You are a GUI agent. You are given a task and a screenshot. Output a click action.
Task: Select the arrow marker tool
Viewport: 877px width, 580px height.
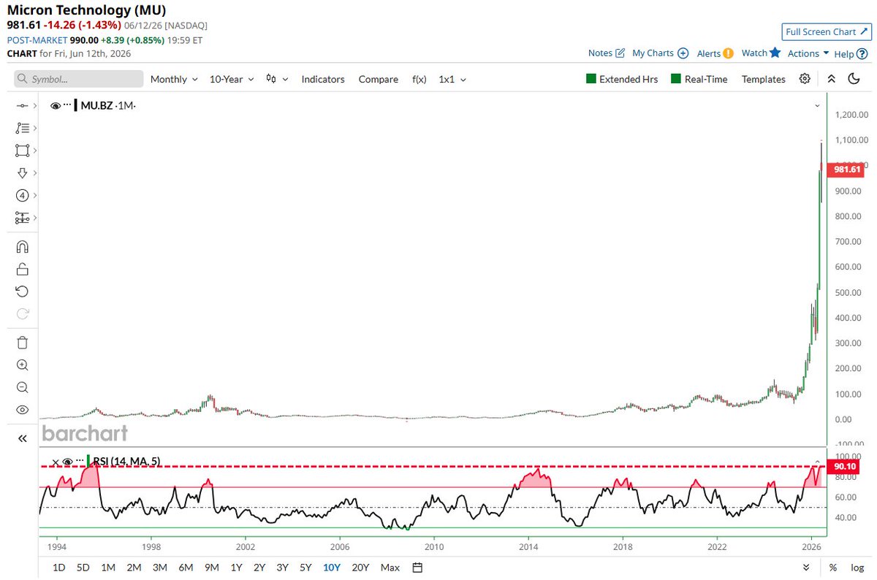(x=22, y=173)
